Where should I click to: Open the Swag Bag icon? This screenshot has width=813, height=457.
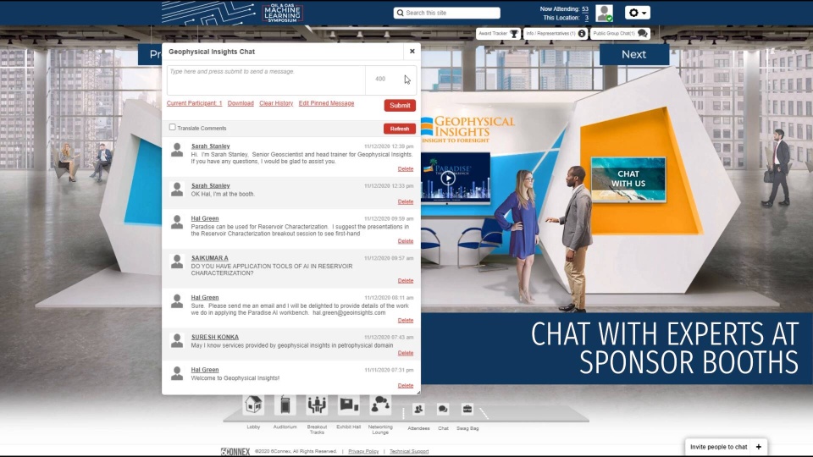tap(467, 410)
